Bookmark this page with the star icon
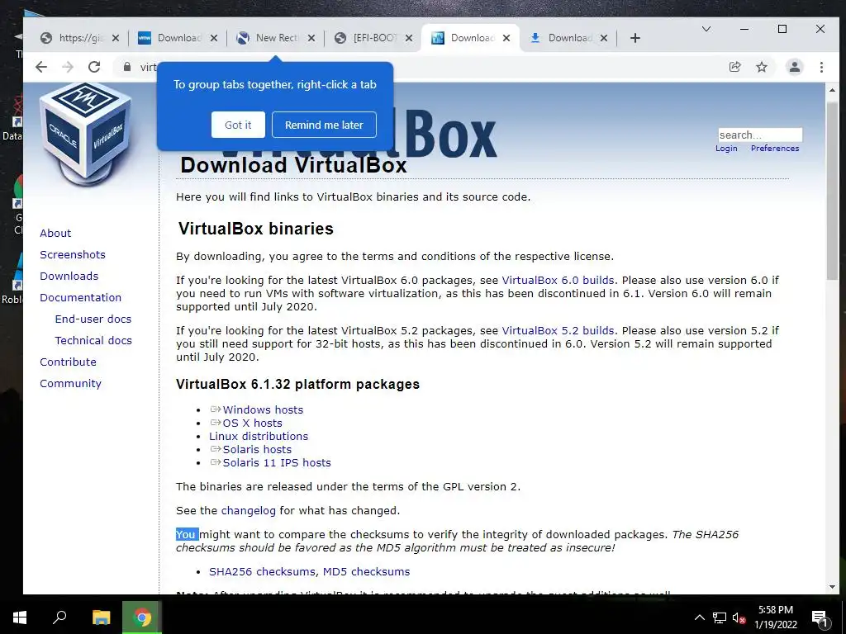The height and width of the screenshot is (634, 846). (761, 67)
